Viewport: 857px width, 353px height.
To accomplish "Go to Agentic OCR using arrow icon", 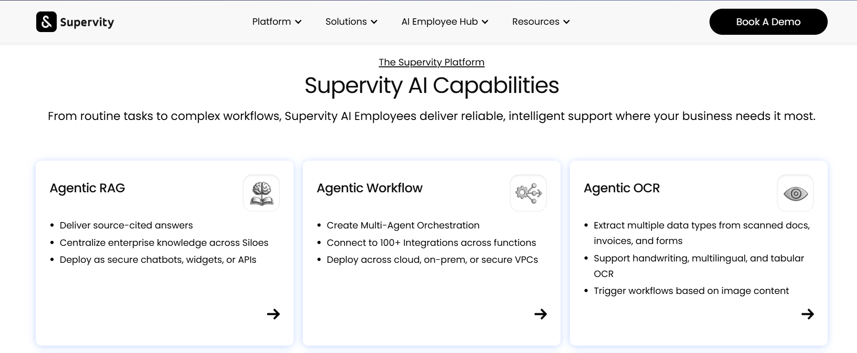I will (808, 314).
